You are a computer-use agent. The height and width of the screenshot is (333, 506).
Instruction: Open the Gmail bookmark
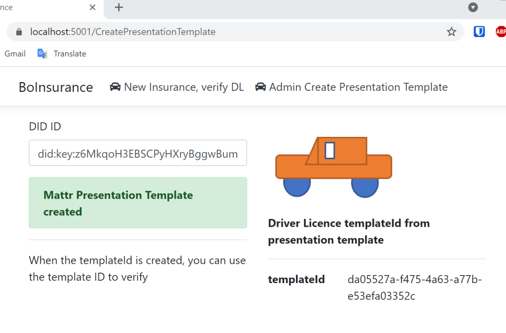(15, 54)
